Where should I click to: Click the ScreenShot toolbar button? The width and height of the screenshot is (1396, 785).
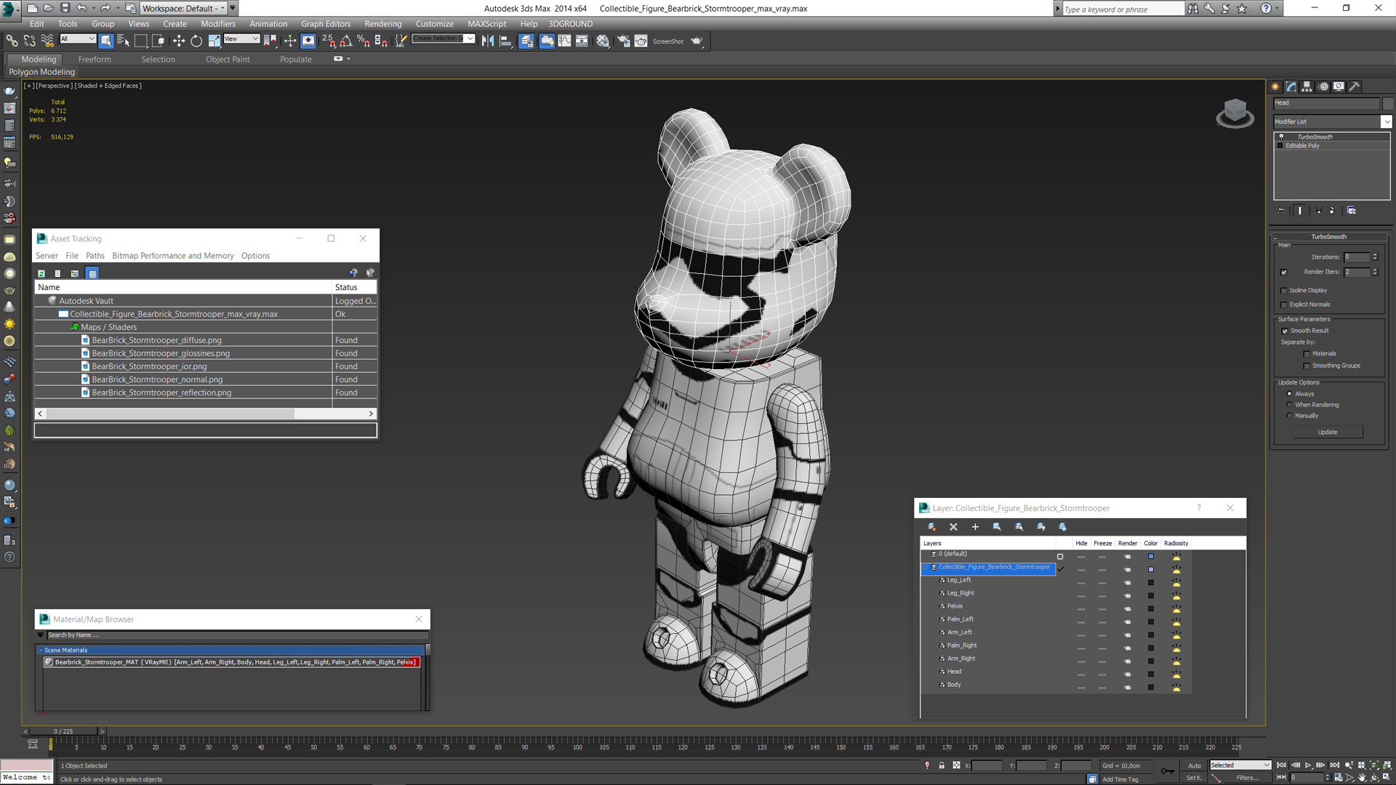coord(667,41)
